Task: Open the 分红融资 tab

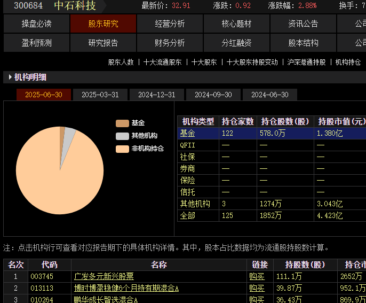Action: (236, 43)
